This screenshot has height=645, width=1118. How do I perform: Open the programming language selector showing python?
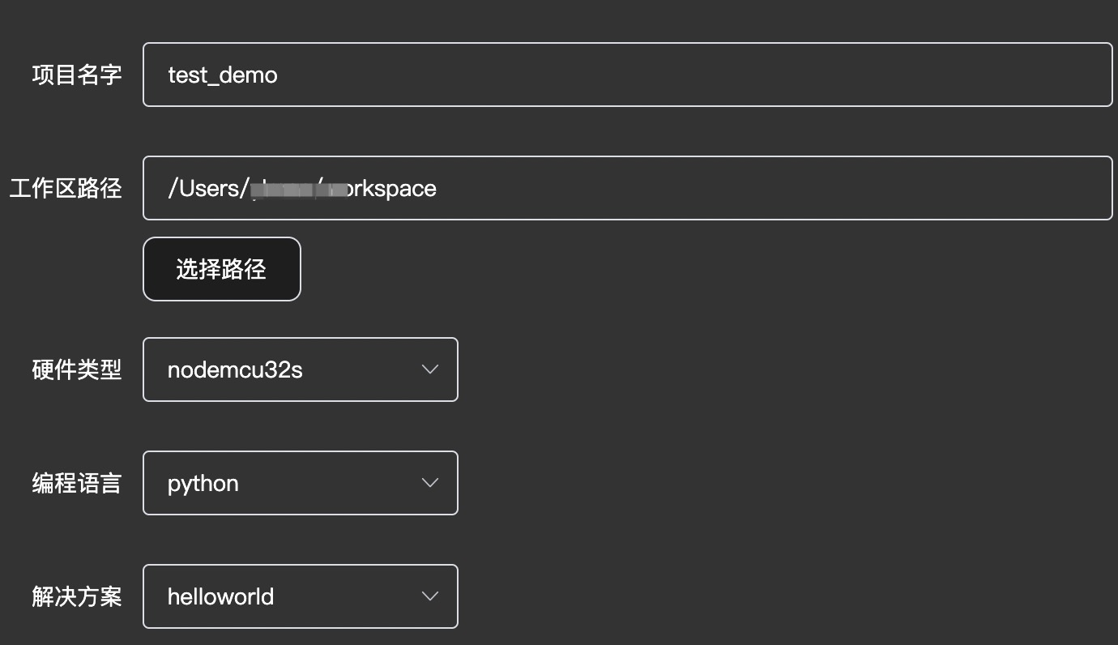[x=300, y=483]
